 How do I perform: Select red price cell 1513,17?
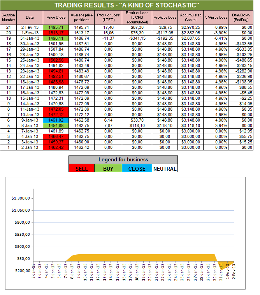56,33
